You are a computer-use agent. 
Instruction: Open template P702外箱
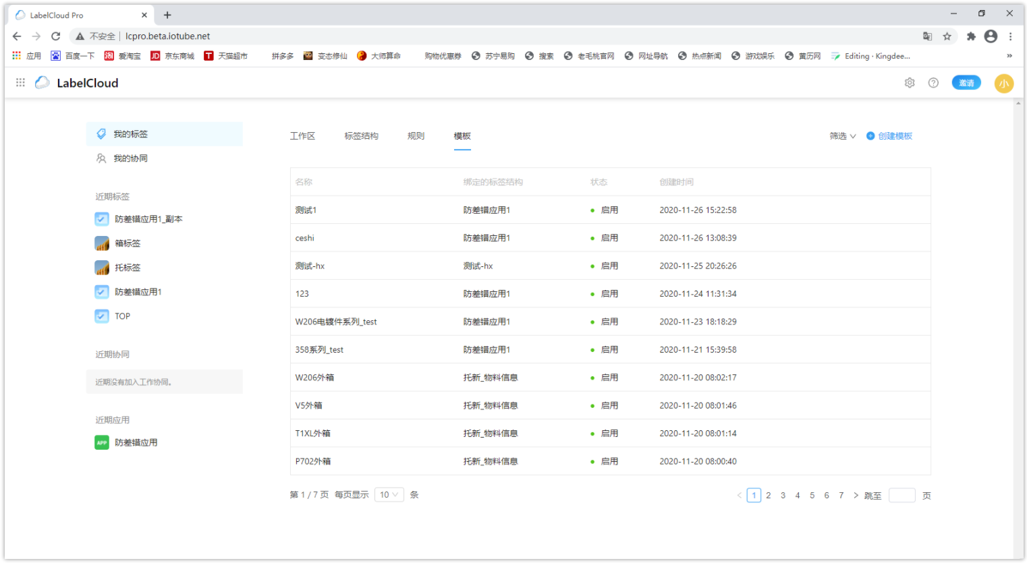[x=313, y=461]
